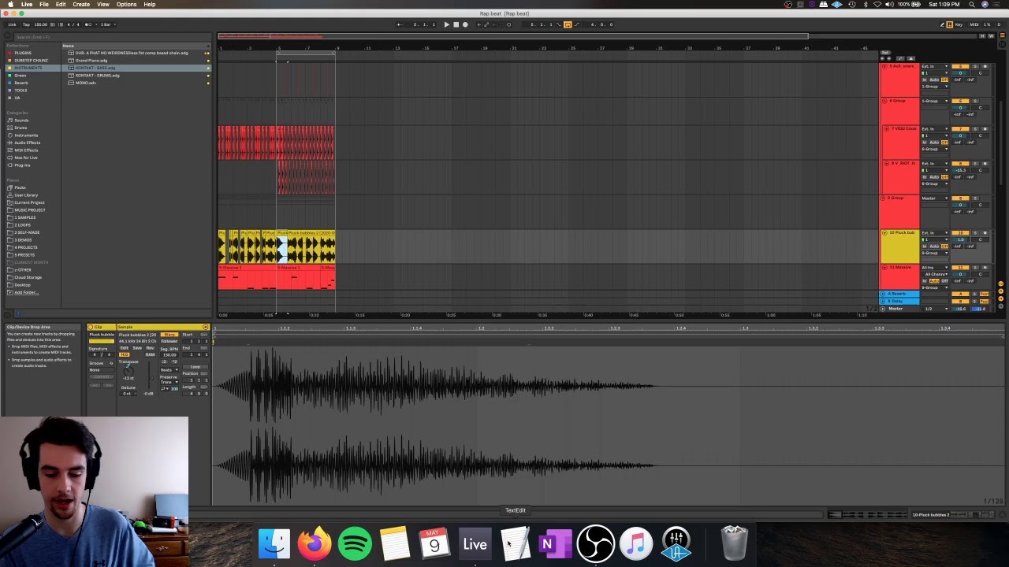1009x567 pixels.
Task: Open the File menu
Action: [x=44, y=4]
